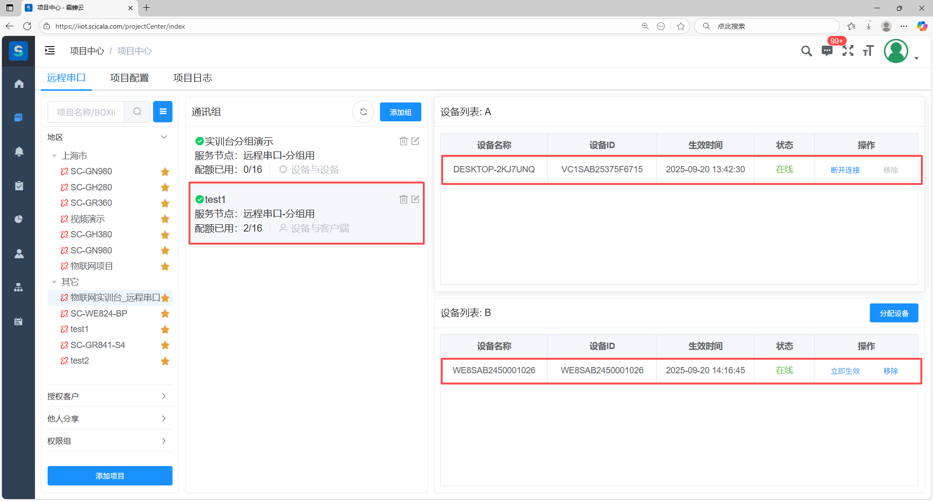Click the list view button beside project search
933x501 pixels.
point(163,112)
